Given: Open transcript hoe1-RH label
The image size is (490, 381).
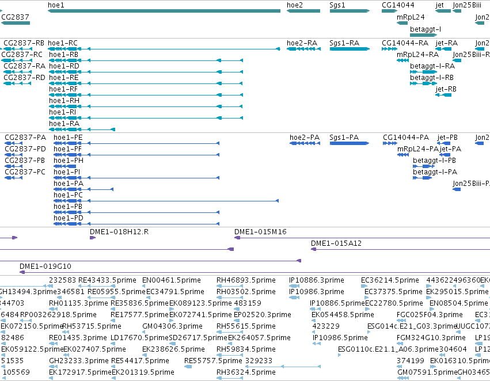Looking at the screenshot, I should point(64,101).
